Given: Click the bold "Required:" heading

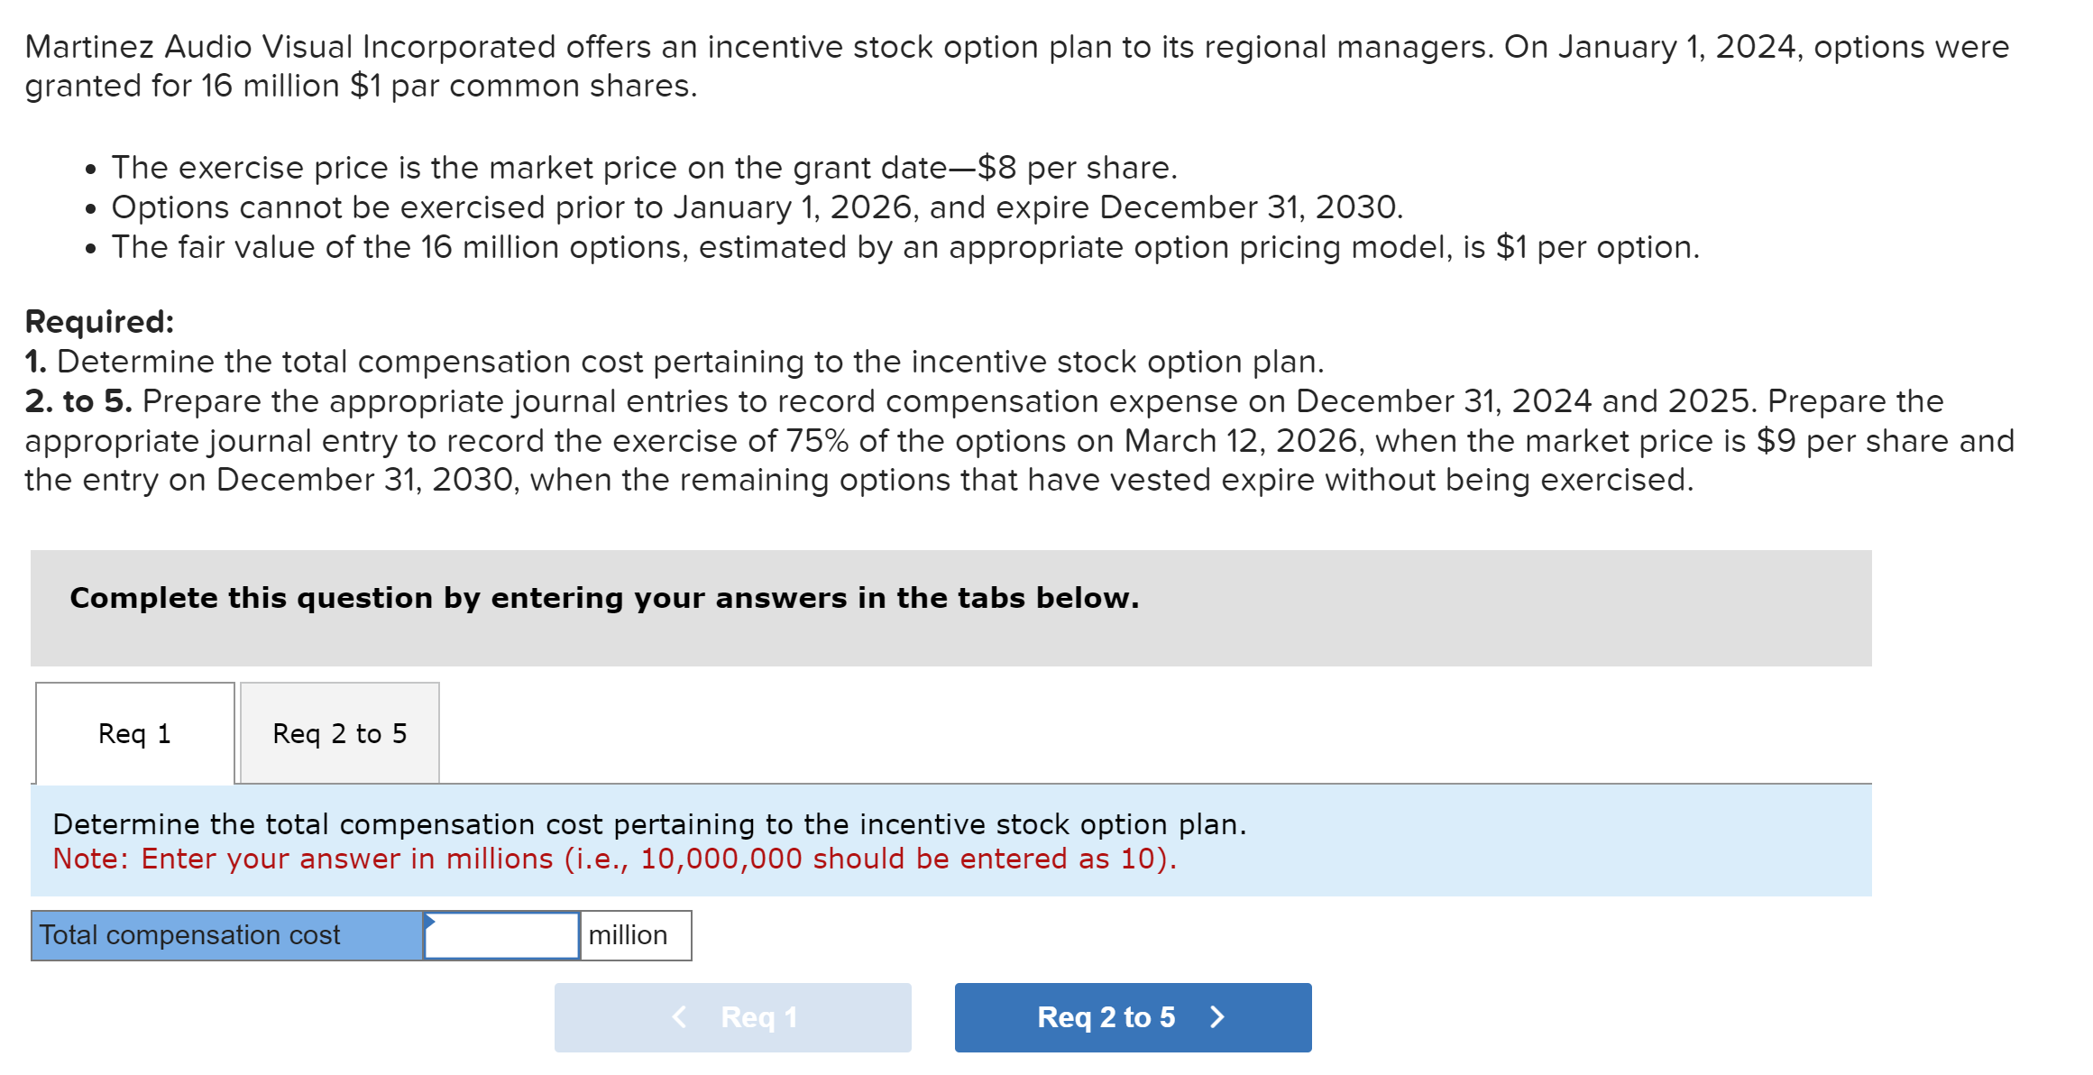Looking at the screenshot, I should pos(99,322).
